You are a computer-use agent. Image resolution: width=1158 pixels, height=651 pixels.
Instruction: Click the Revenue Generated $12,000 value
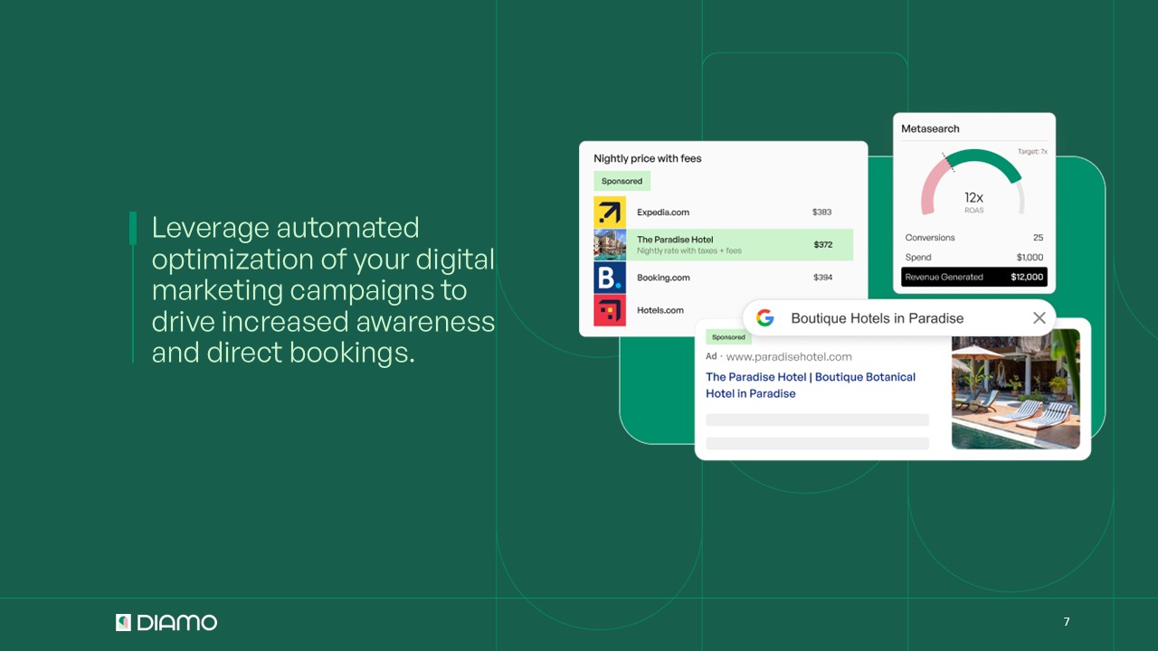pyautogui.click(x=1027, y=277)
